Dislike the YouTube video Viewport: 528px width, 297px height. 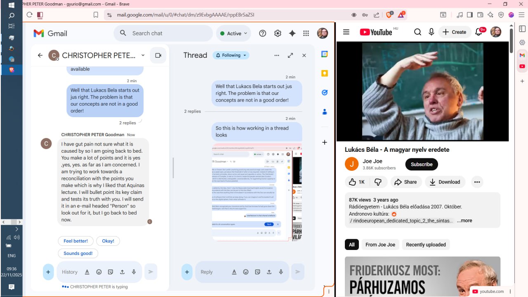(378, 182)
